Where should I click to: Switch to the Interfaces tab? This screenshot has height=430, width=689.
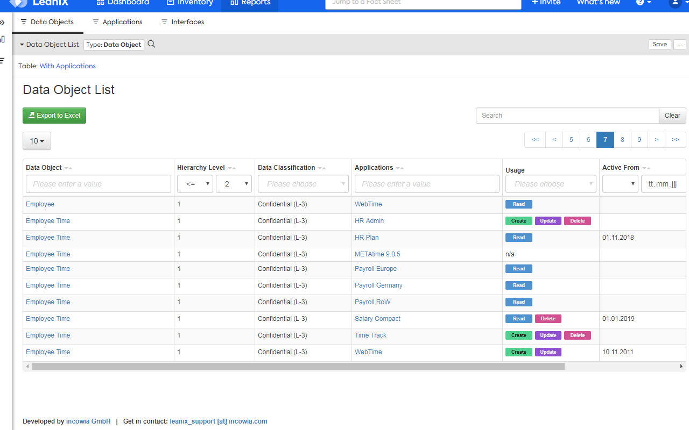[182, 22]
